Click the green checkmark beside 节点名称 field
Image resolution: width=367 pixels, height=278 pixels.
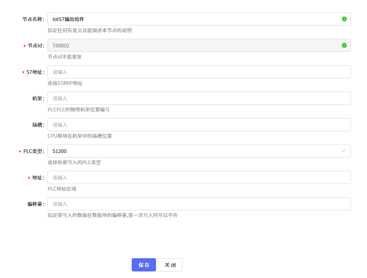coord(343,19)
